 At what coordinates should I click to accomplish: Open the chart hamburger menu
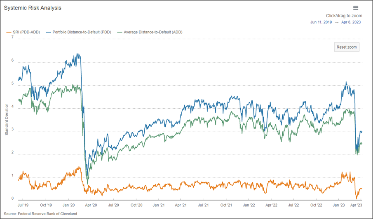click(x=356, y=8)
